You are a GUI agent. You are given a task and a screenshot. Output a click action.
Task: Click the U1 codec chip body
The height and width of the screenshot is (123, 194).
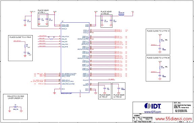tap(75, 57)
